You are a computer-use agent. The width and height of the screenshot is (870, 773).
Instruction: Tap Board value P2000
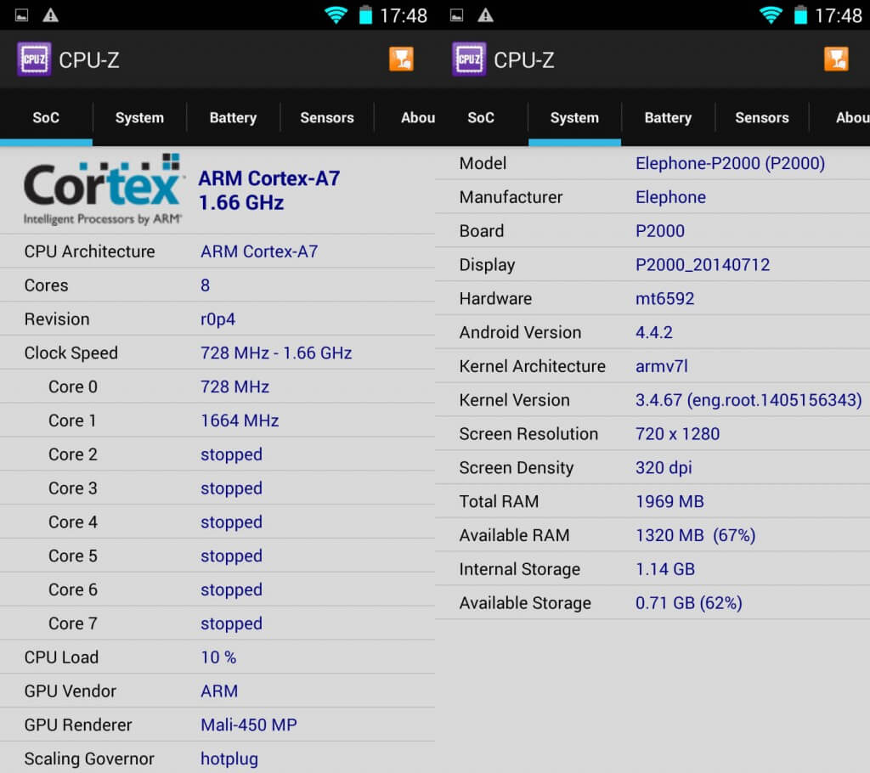coord(660,231)
